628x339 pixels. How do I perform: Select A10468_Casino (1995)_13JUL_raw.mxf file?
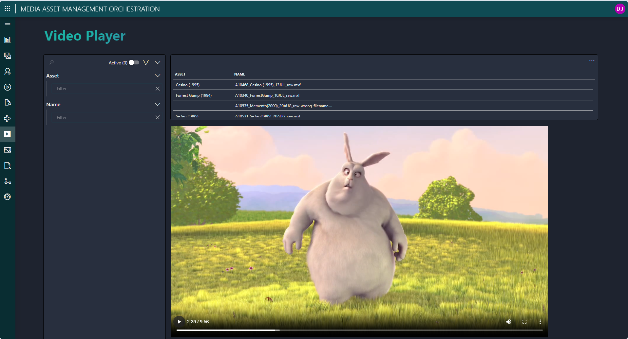pyautogui.click(x=268, y=85)
